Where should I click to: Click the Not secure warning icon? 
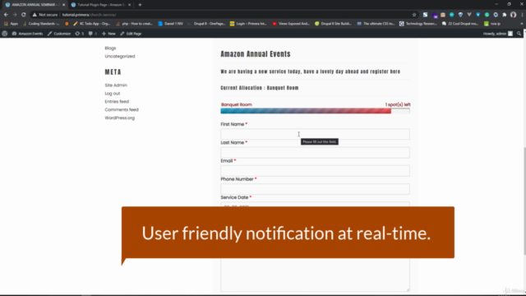pos(35,15)
